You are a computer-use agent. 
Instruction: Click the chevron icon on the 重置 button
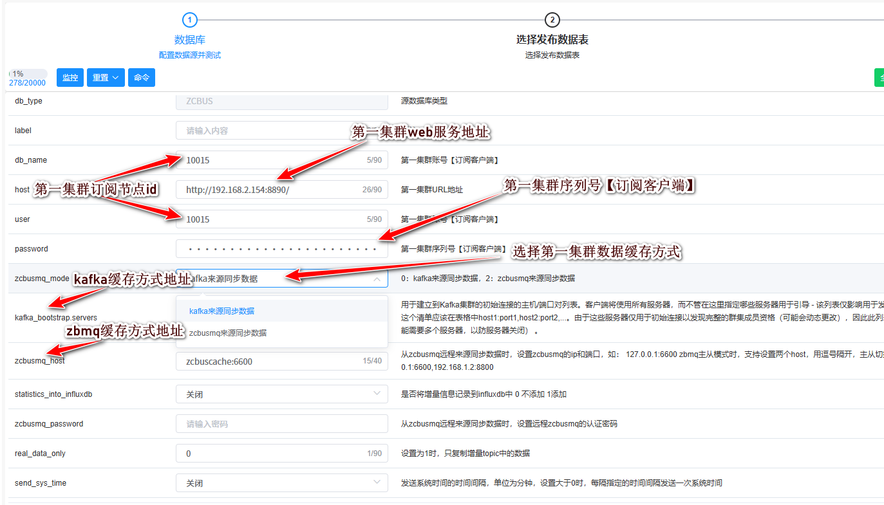[x=116, y=78]
